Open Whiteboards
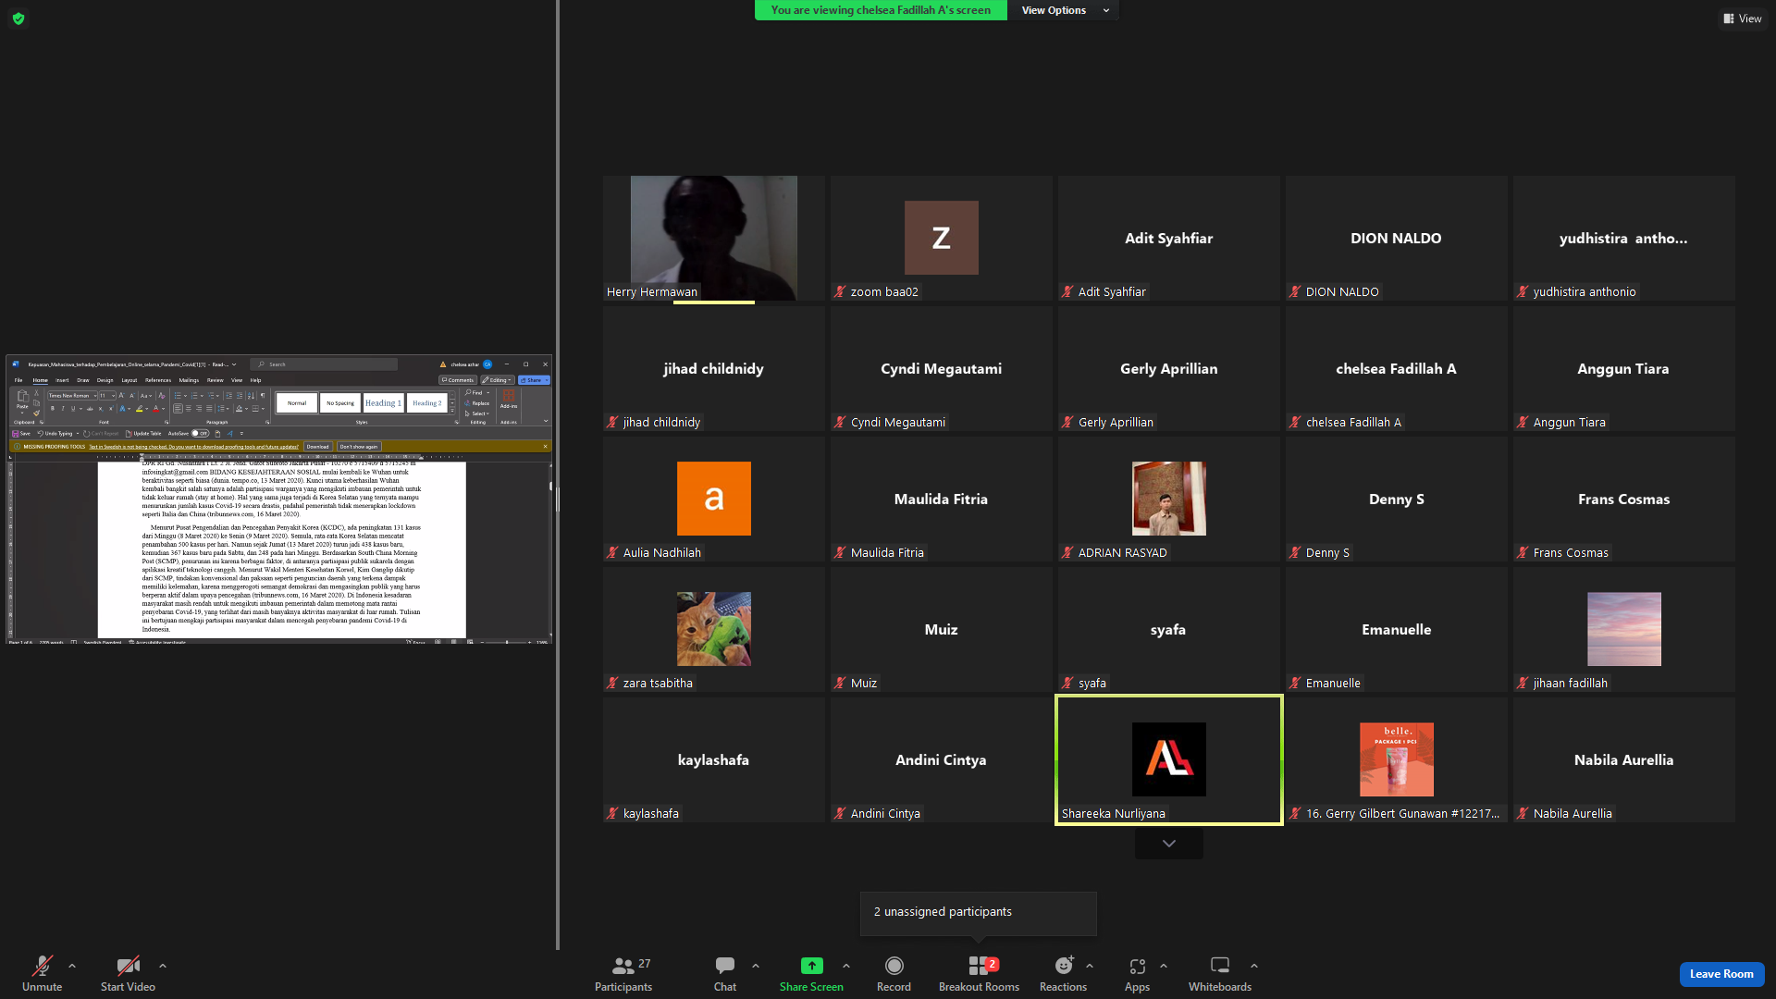 tap(1220, 973)
